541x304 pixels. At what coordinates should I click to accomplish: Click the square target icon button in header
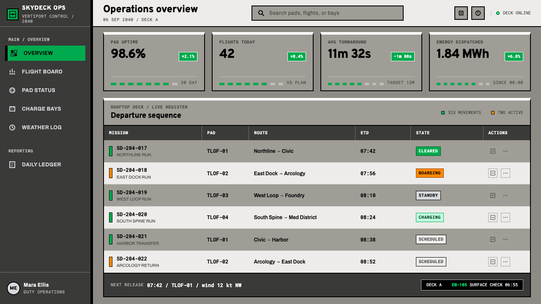(x=461, y=13)
